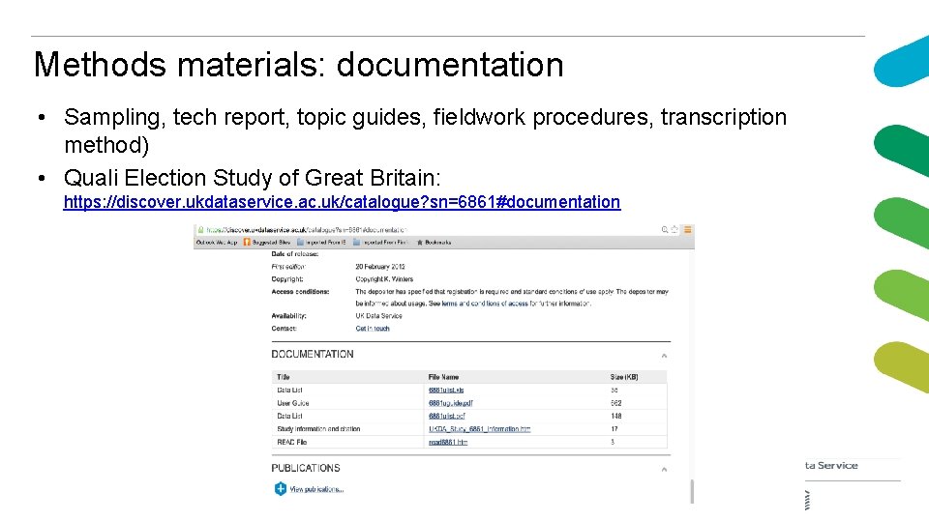The image size is (929, 522).
Task: Open the Imported From Firefox bookmark folder
Action: pyautogui.click(x=380, y=242)
